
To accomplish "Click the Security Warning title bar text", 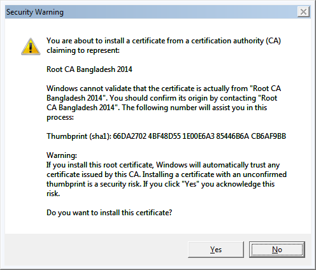I will [35, 12].
